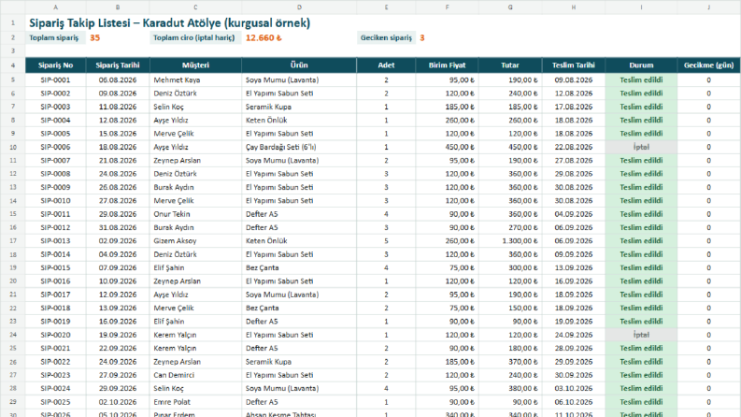Screen dimensions: 741x417
Task: Click the Teslim Tarihi header cell
Action: click(573, 65)
